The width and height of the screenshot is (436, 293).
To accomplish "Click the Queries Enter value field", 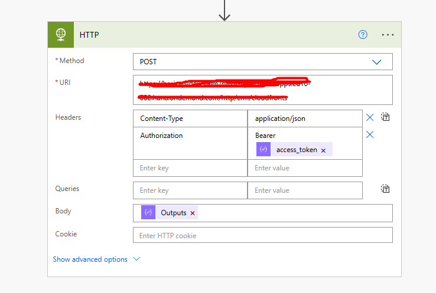I will click(x=304, y=190).
